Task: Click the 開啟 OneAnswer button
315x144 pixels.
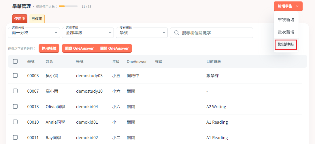Action: [x=79, y=48]
